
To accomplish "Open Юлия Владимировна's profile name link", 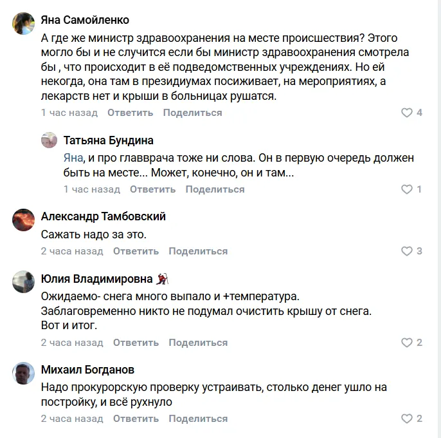I will 96,279.
